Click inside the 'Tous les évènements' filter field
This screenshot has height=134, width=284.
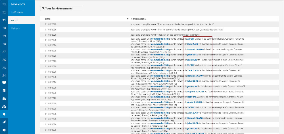tap(61, 8)
